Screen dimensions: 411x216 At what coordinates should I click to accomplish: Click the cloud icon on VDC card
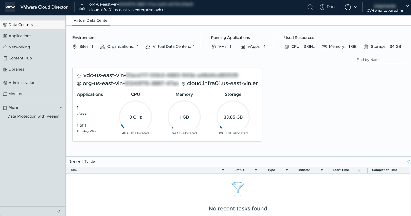[x=79, y=76]
